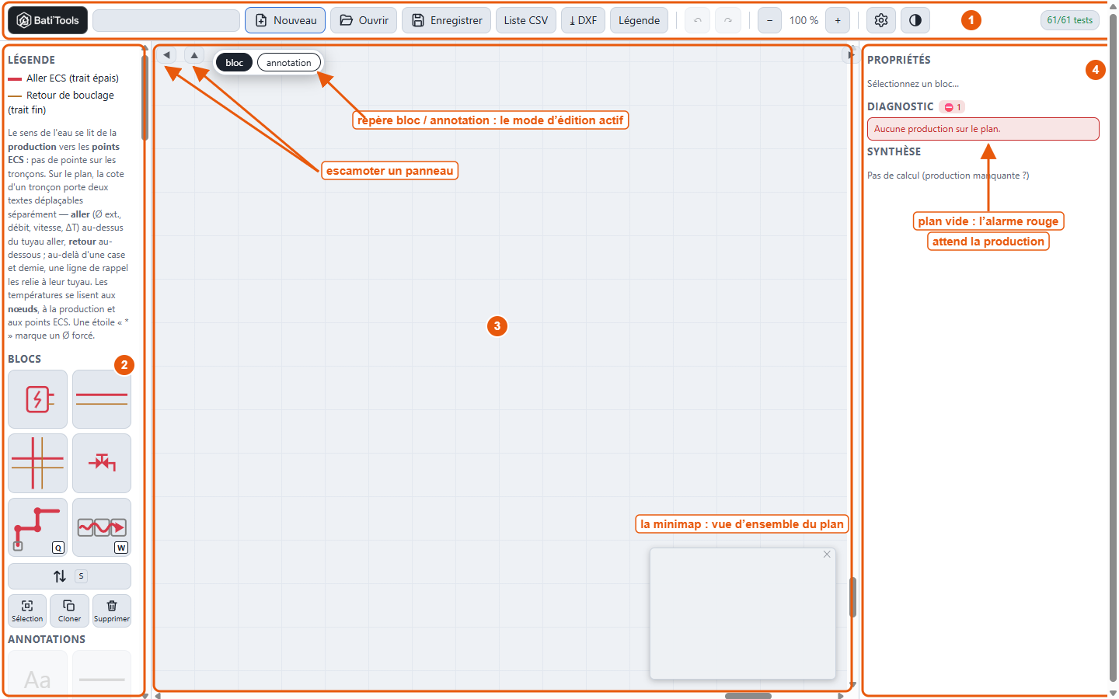Click the 100 % zoom level
1119x699 pixels.
804,20
